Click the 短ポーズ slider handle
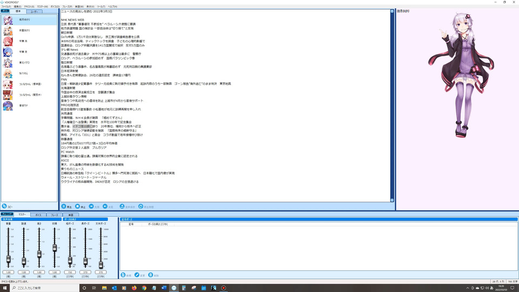Viewport: 519px width, 292px height. [x=70, y=260]
